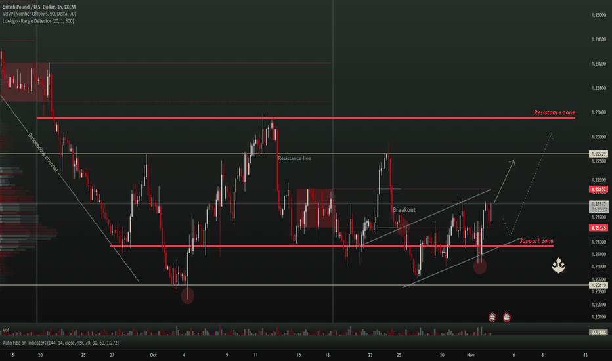Click the 23 date on time axis
Viewport: 612px width, 361px height.
pyautogui.click(x=370, y=355)
